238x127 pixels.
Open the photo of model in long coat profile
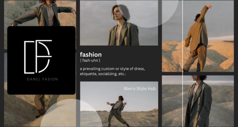pyautogui.click(x=198, y=101)
